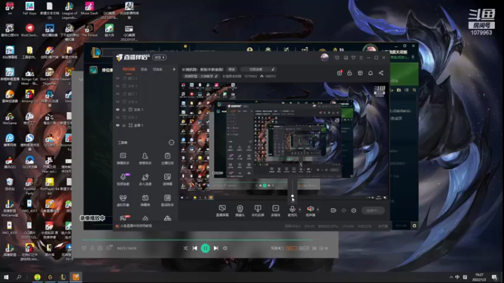This screenshot has width=504, height=283.
Task: Open hamburger menu in streaming app title bar
Action: click(360, 57)
